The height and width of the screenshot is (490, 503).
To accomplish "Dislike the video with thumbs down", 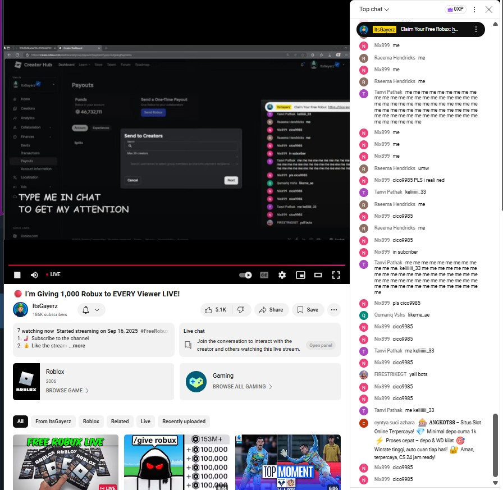I will click(x=241, y=310).
